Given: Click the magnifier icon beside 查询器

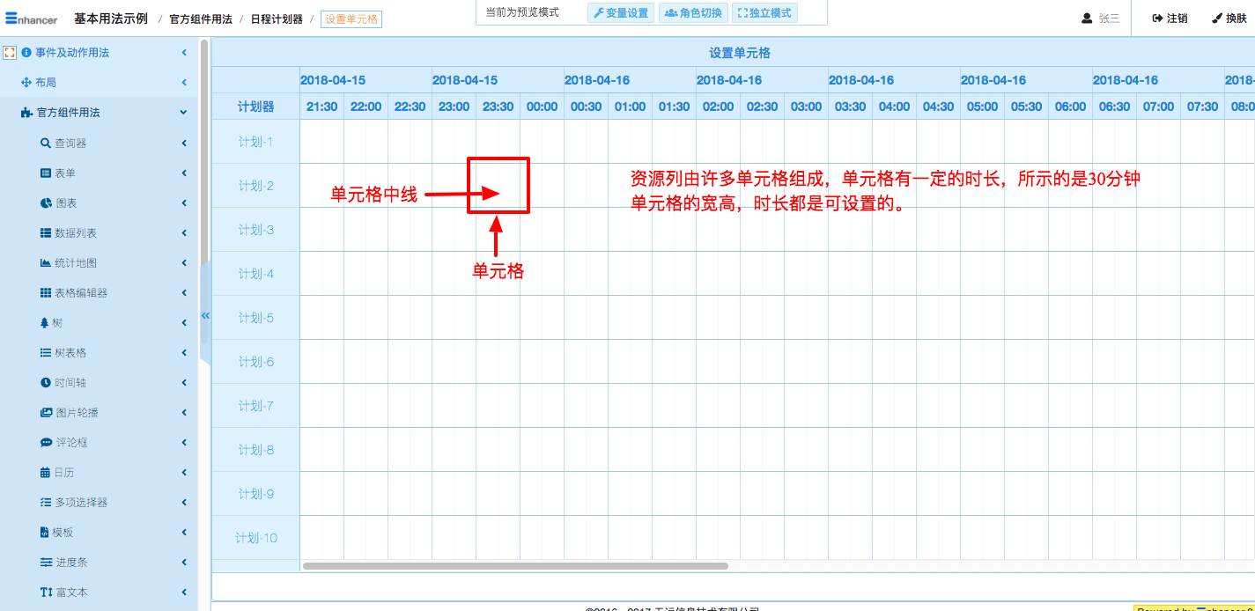Looking at the screenshot, I should click(x=46, y=144).
